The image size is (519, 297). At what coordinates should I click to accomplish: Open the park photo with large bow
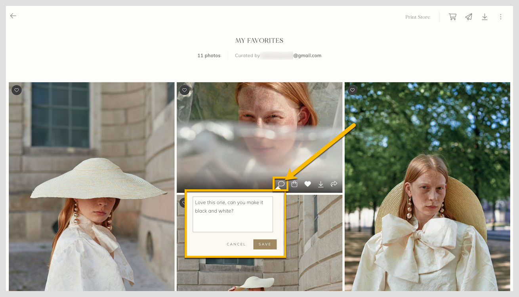pos(427,187)
